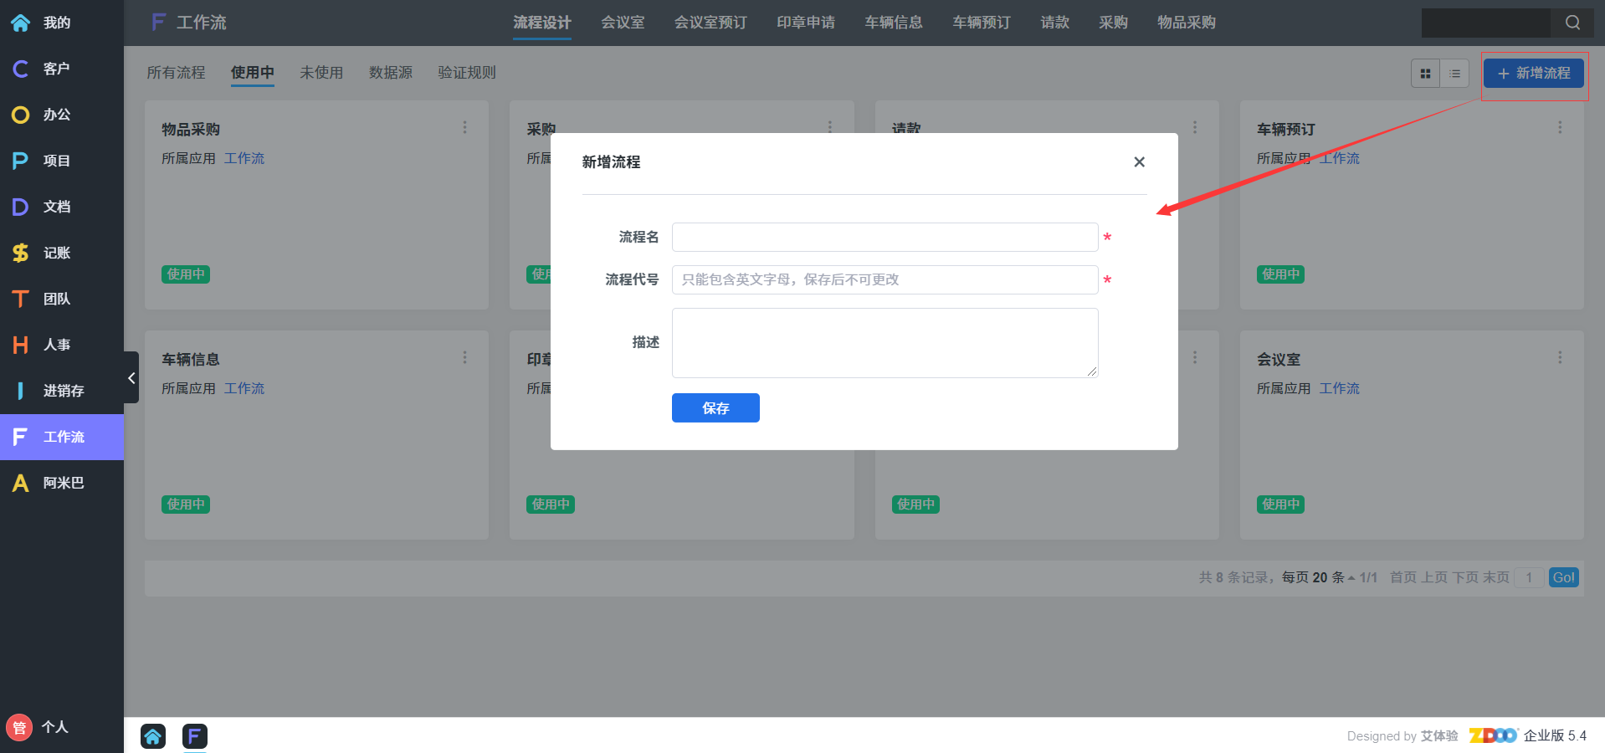Click the home icon in bottom bar
This screenshot has height=753, width=1605.
153,736
